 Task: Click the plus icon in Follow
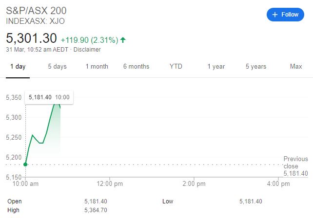pyautogui.click(x=275, y=15)
